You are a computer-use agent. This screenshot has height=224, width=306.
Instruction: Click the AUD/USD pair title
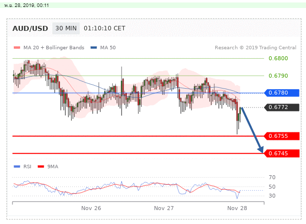pyautogui.click(x=30, y=29)
